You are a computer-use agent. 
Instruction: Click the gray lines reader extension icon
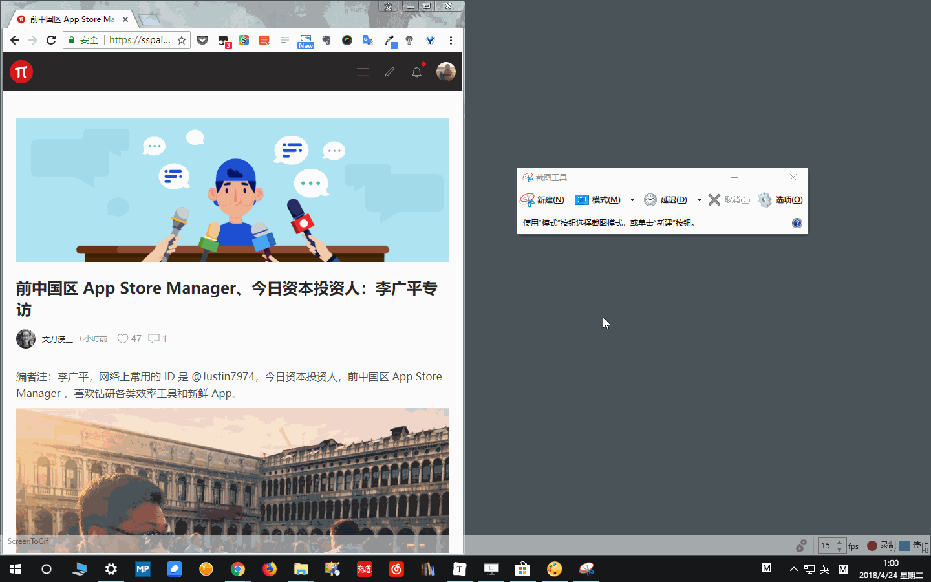tap(285, 40)
